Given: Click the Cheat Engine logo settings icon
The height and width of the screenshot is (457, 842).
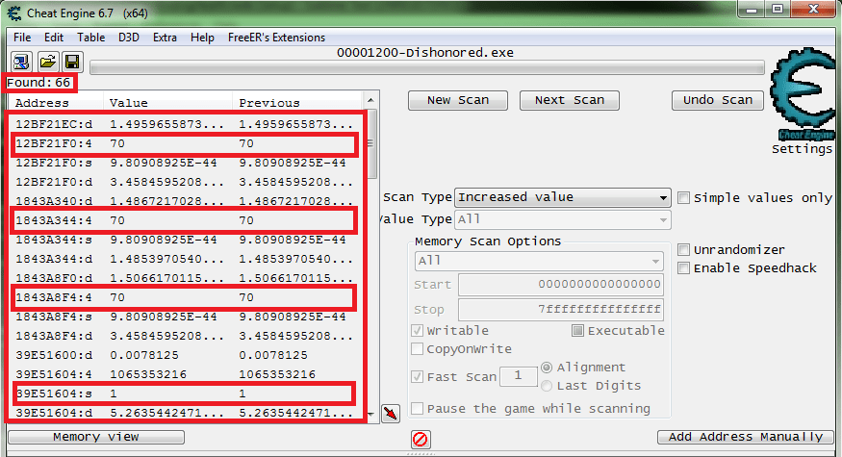Looking at the screenshot, I should tap(802, 95).
